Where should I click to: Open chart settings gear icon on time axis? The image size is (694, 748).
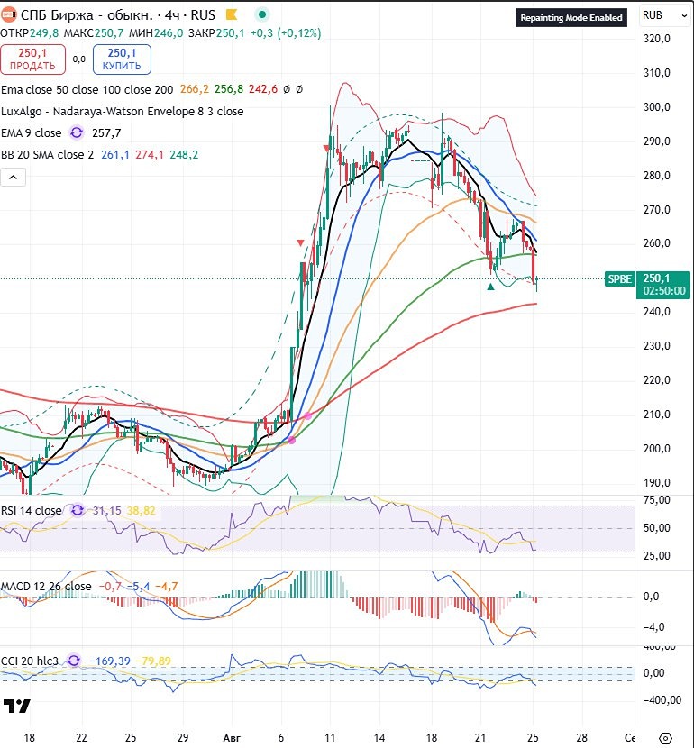(x=667, y=737)
